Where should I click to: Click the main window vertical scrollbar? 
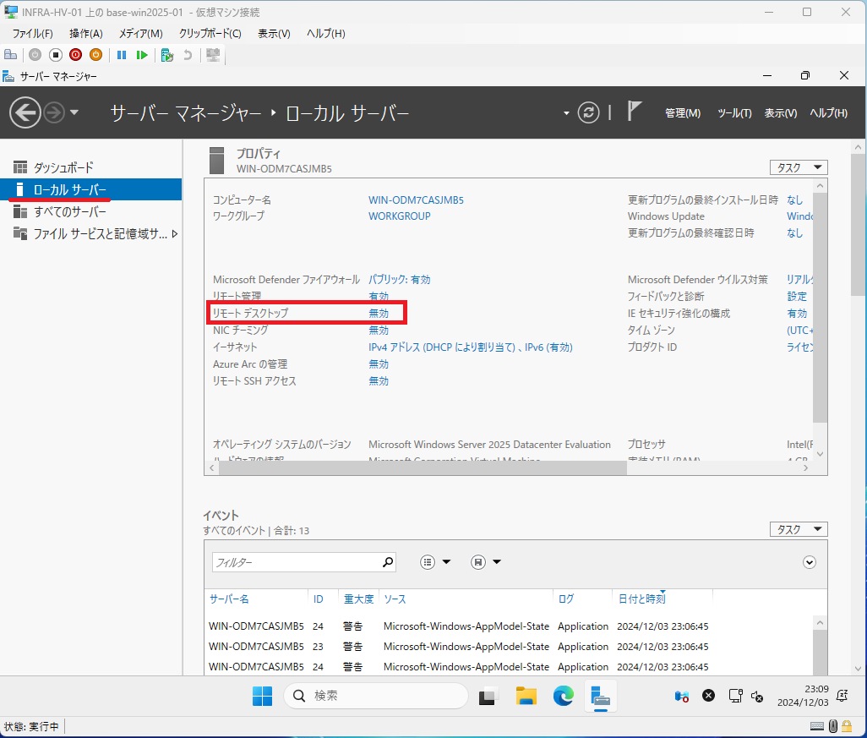[858, 227]
